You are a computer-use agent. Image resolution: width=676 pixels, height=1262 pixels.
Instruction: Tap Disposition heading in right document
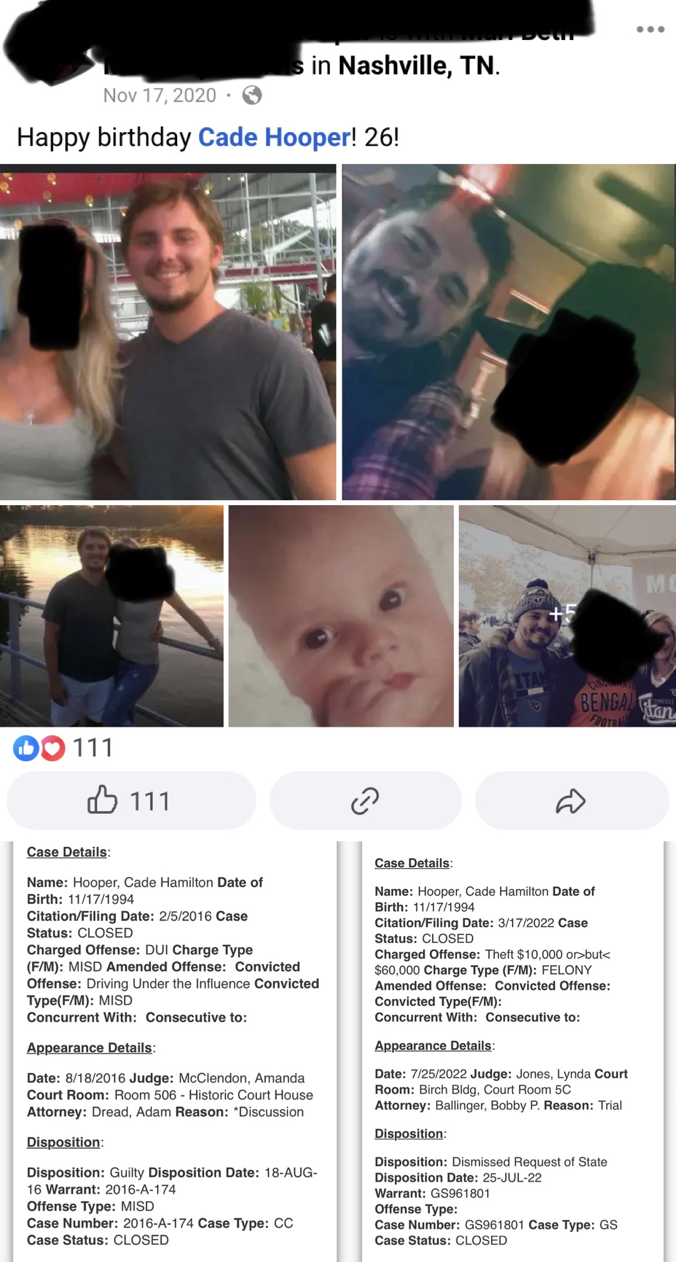[410, 1134]
